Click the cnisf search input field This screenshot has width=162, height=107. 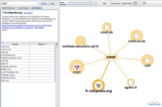tap(20, 3)
